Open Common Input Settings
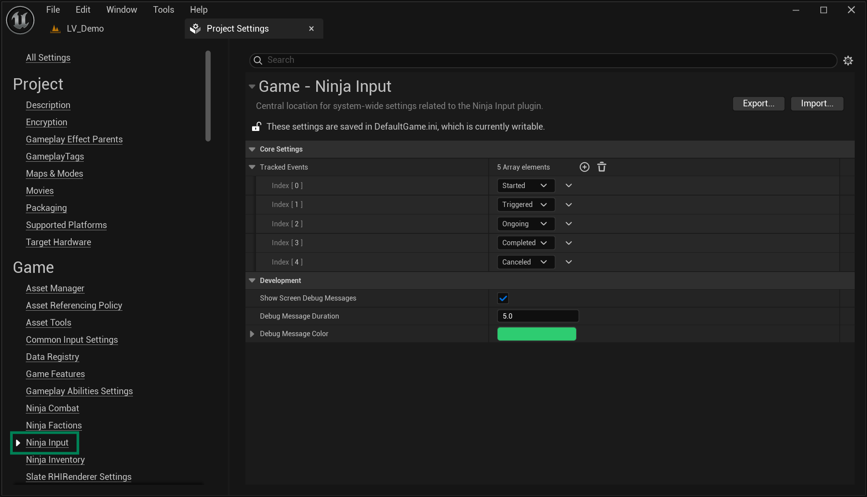The image size is (867, 497). [72, 340]
